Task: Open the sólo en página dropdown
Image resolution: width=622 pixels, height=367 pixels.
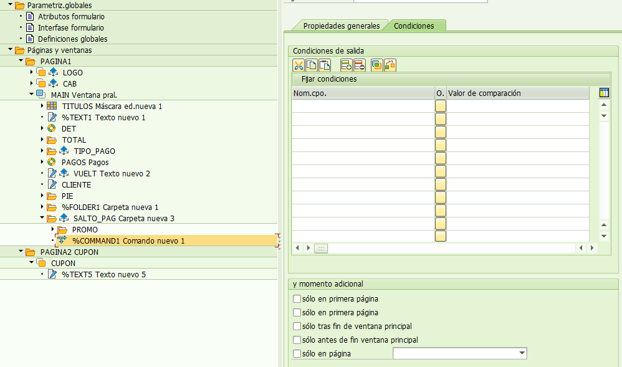Action: pos(522,353)
